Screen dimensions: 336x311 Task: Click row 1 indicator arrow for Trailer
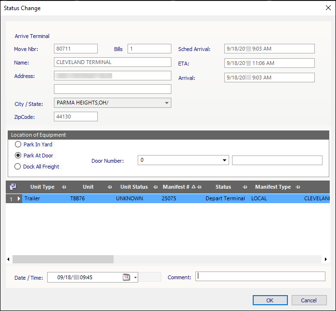(19, 198)
